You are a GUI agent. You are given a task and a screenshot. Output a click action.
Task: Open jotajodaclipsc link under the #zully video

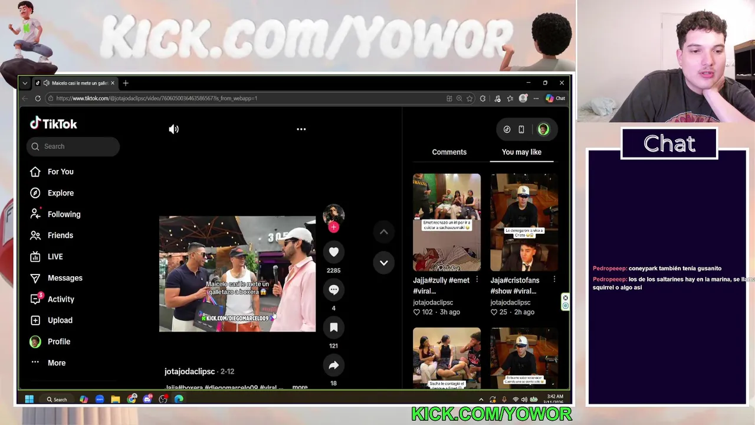tap(433, 302)
